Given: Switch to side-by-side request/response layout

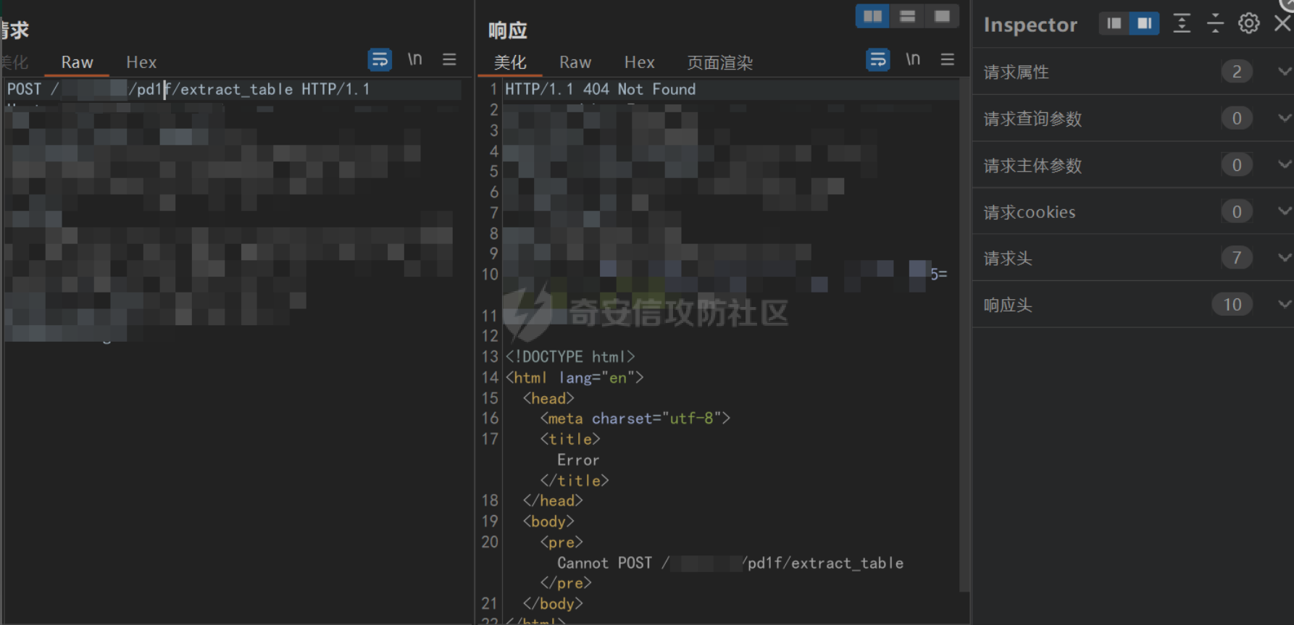Looking at the screenshot, I should point(872,16).
